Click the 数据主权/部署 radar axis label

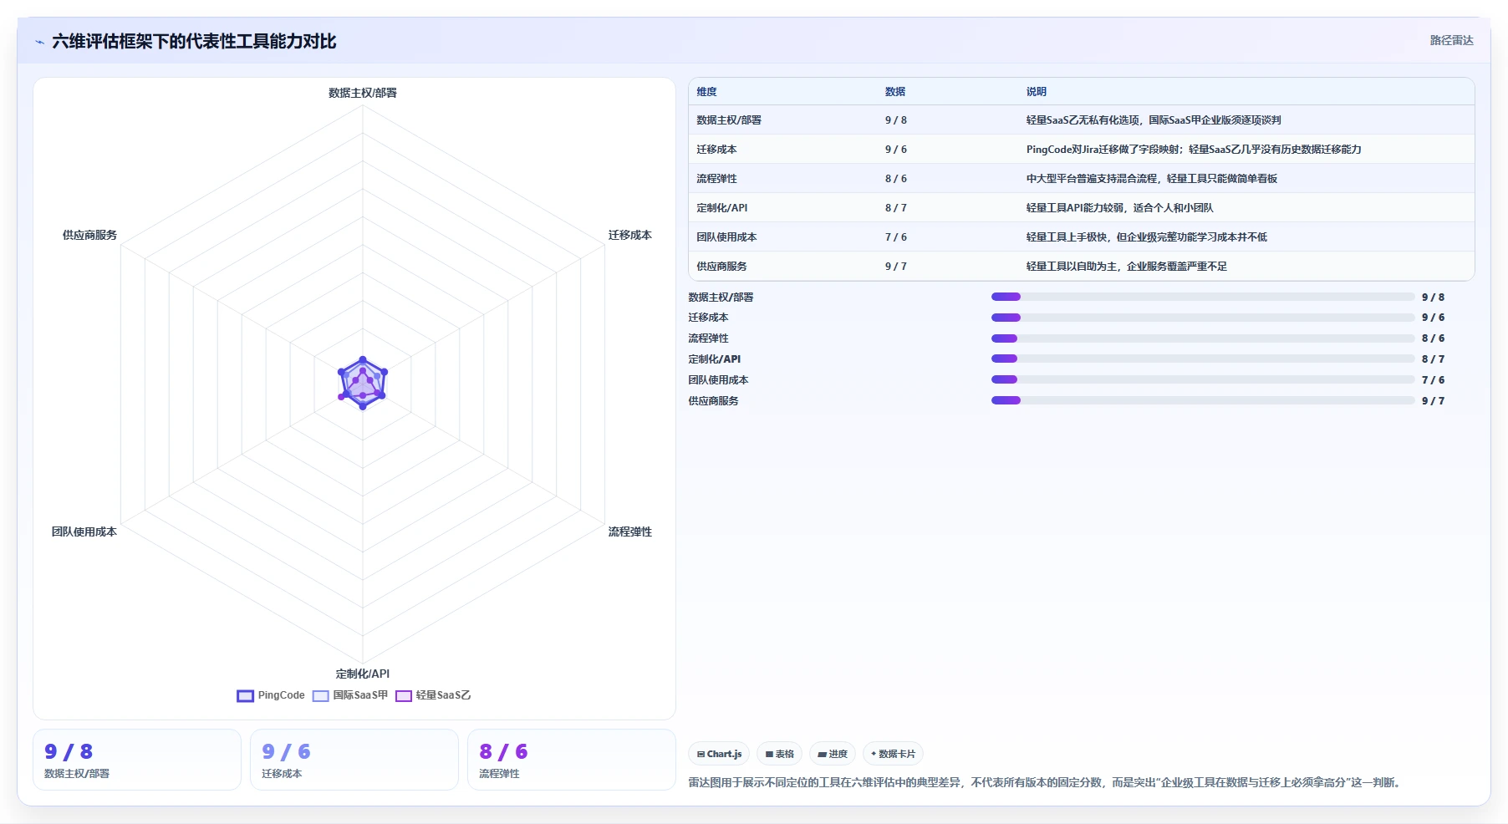pos(363,93)
